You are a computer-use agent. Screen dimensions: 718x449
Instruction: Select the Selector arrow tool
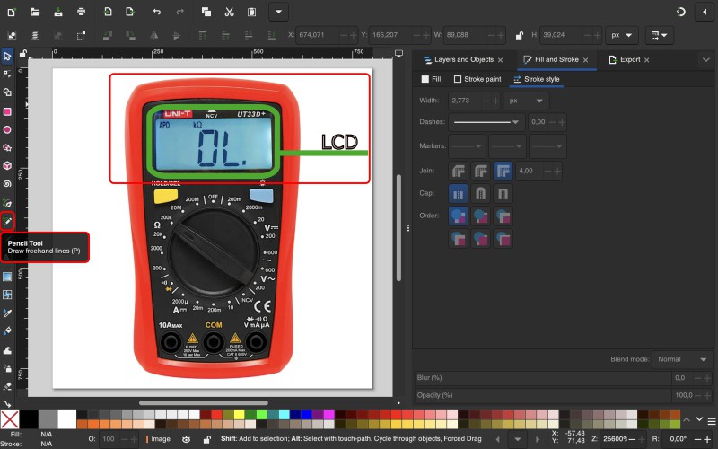click(7, 57)
